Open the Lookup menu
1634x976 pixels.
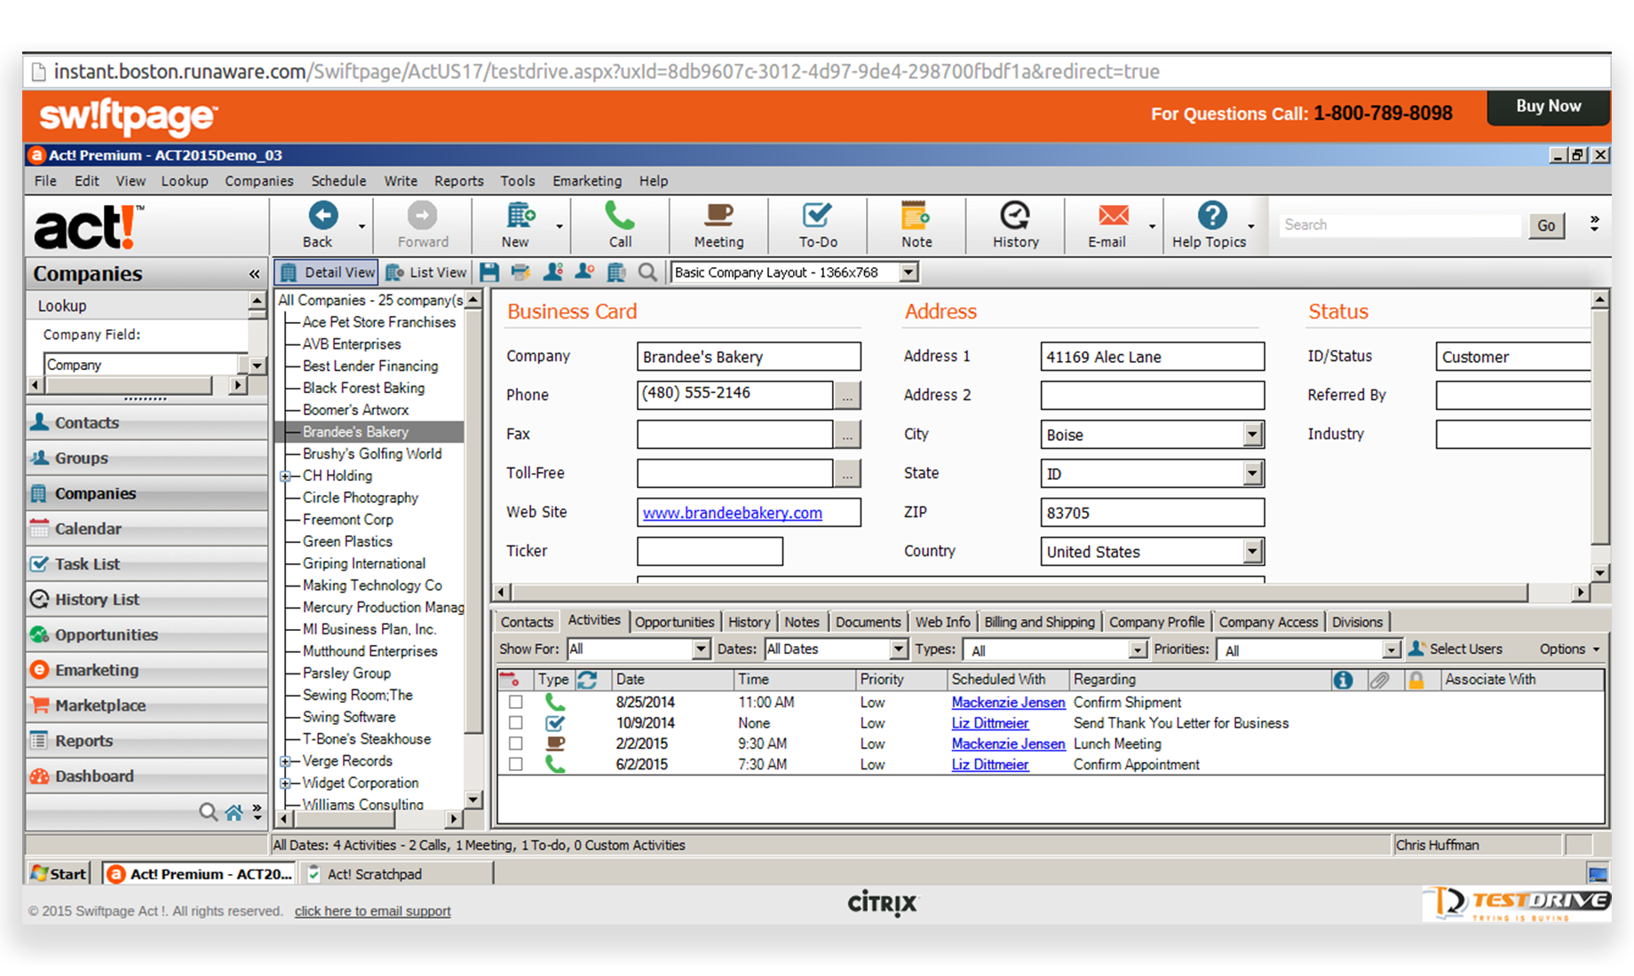pyautogui.click(x=185, y=181)
